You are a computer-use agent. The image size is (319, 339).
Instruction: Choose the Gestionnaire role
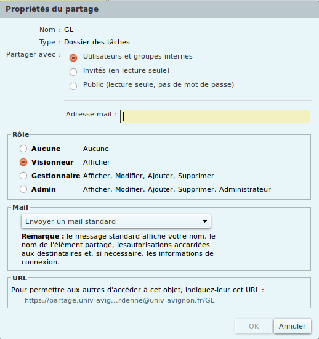23,176
